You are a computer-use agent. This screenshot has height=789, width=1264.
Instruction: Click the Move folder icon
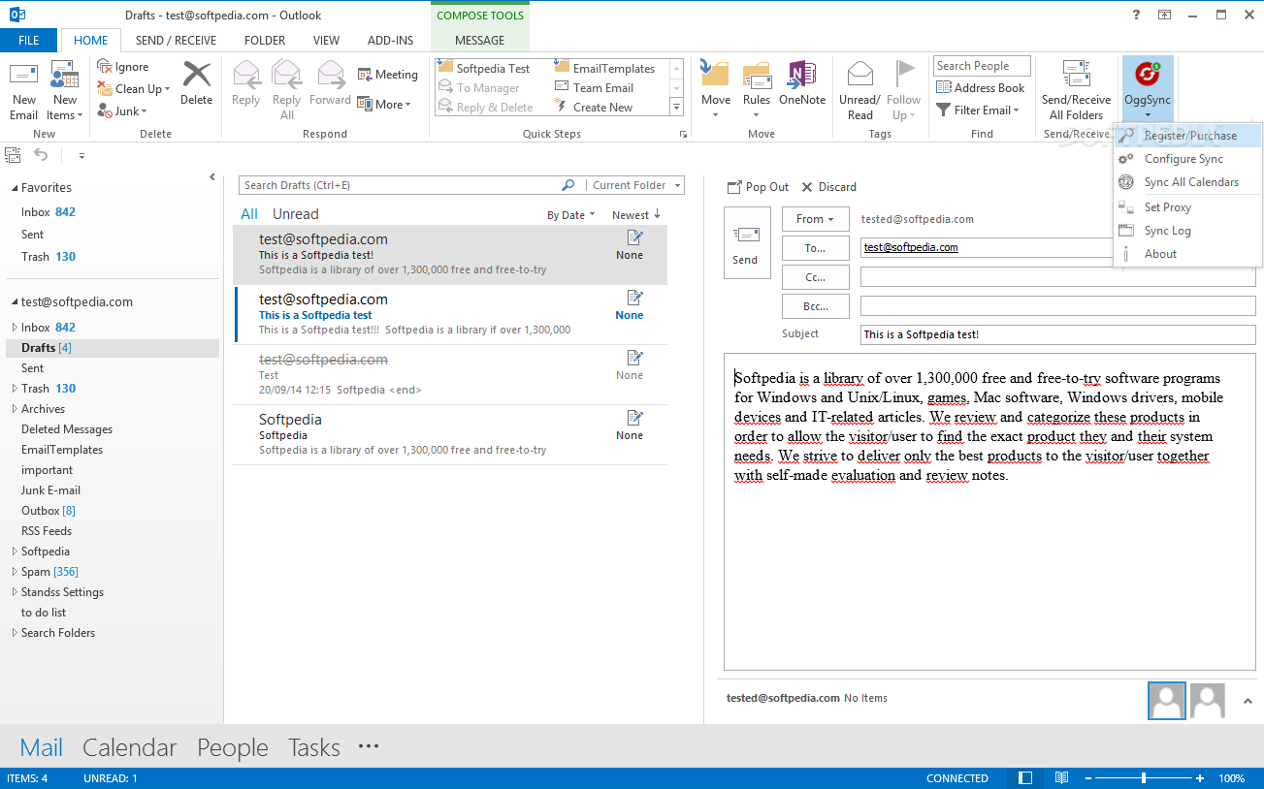tap(715, 75)
